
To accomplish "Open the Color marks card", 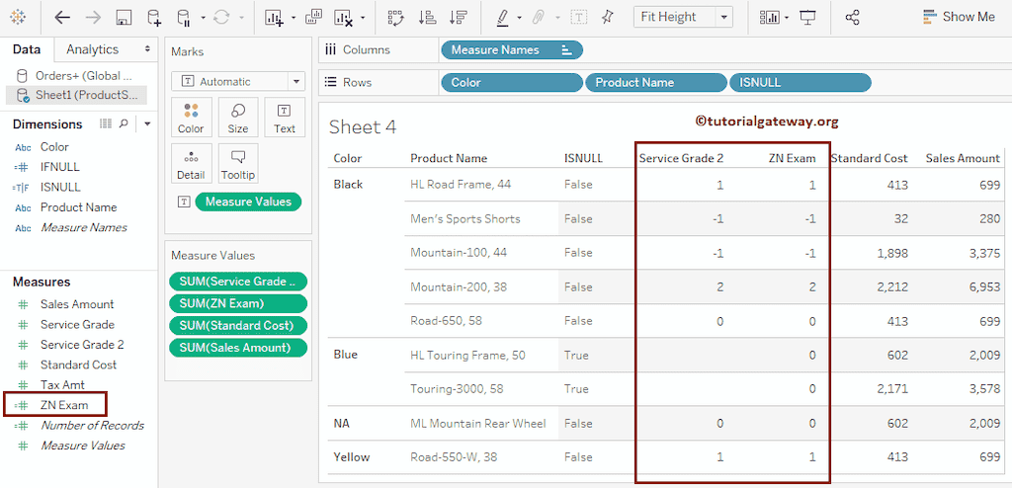I will (191, 118).
